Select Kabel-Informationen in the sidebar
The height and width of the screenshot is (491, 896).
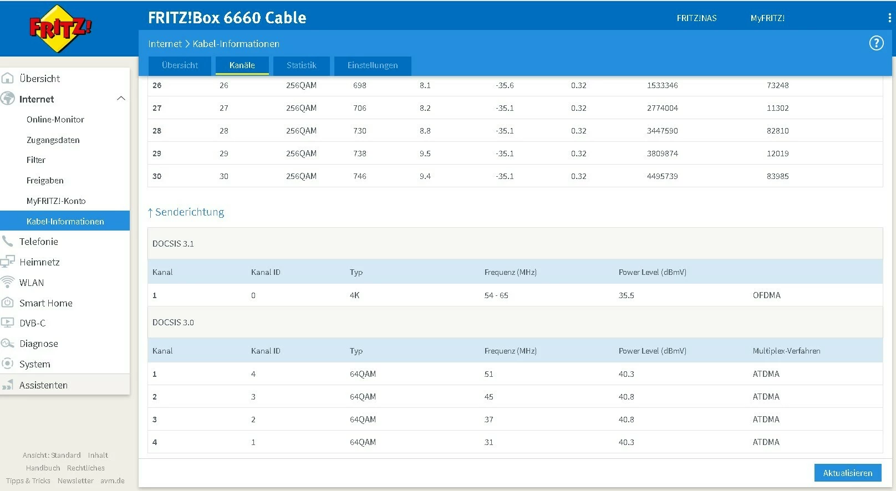pyautogui.click(x=65, y=221)
